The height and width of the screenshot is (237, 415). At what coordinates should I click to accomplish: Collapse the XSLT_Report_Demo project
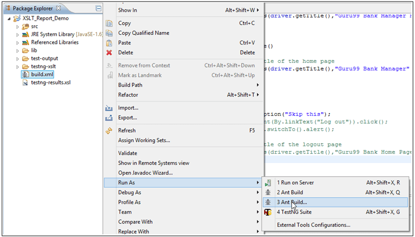tap(10, 18)
